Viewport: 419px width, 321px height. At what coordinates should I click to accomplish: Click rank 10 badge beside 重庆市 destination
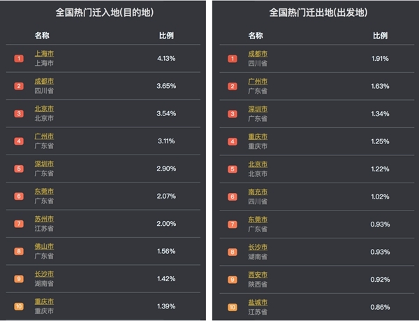pos(19,306)
